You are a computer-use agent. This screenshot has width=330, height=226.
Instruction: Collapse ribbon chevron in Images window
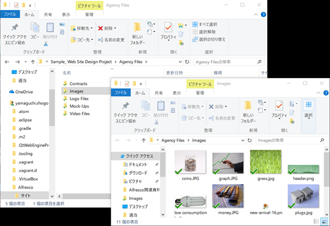point(318,93)
